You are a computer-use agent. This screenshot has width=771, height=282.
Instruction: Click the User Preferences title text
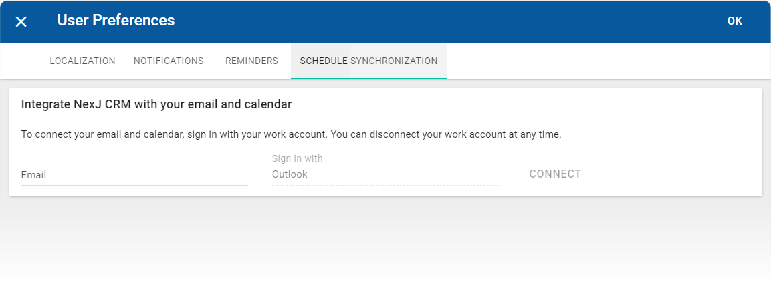tap(116, 21)
